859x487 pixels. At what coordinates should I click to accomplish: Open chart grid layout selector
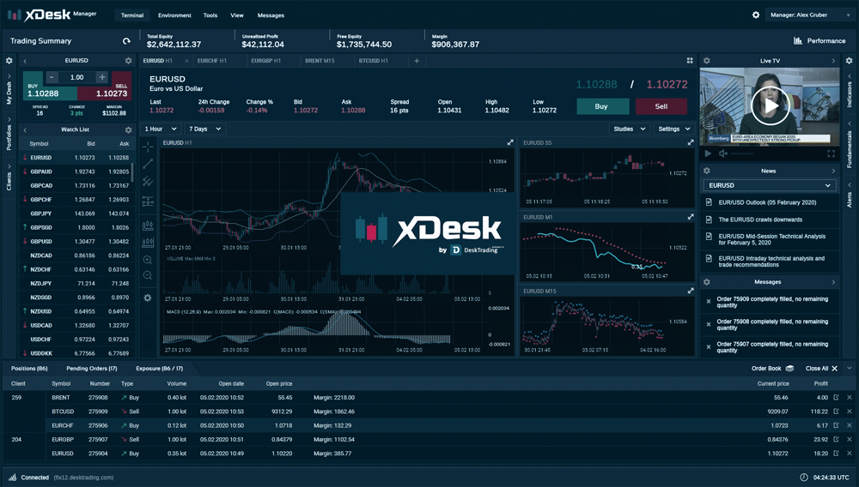pos(690,61)
